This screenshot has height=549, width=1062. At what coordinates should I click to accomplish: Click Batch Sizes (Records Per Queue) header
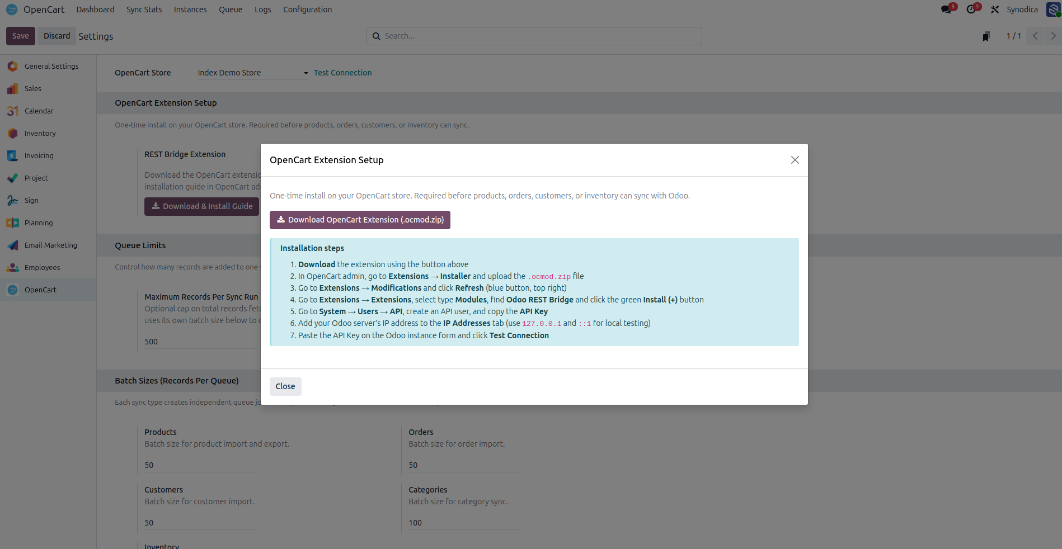[177, 381]
